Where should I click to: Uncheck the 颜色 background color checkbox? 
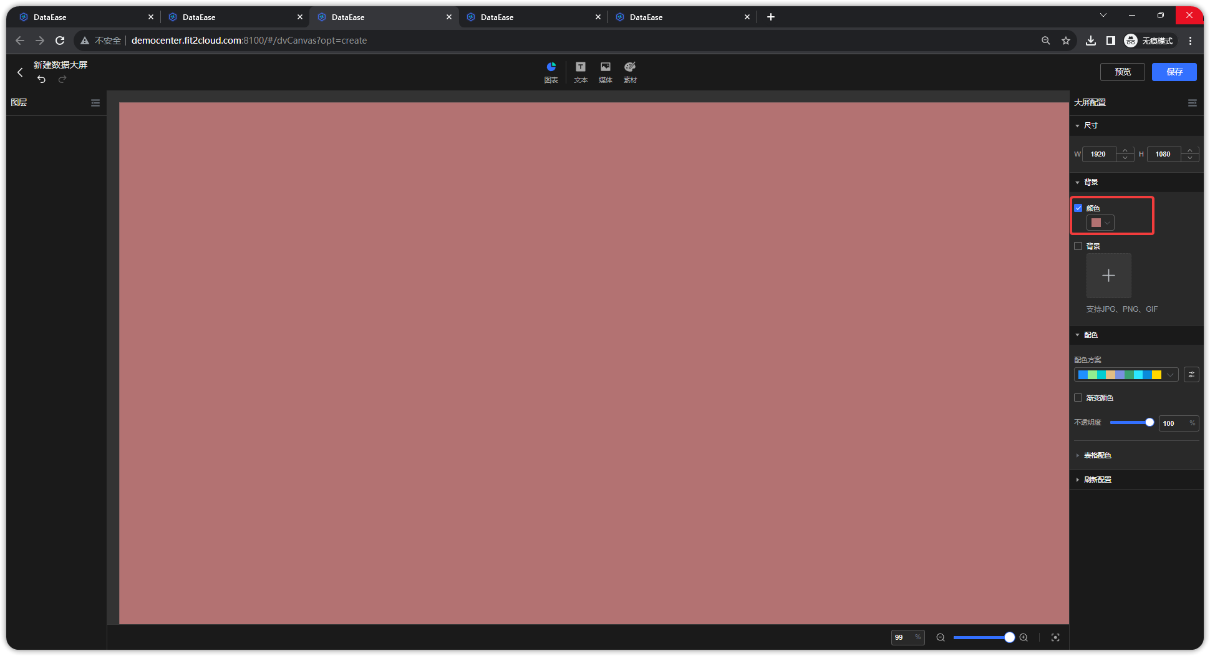coord(1078,208)
